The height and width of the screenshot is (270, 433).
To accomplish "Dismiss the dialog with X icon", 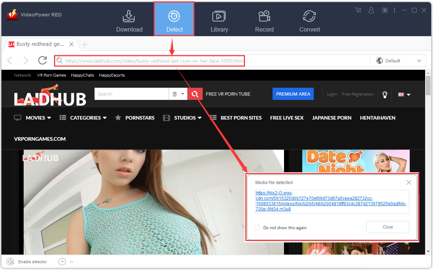I will tap(409, 183).
